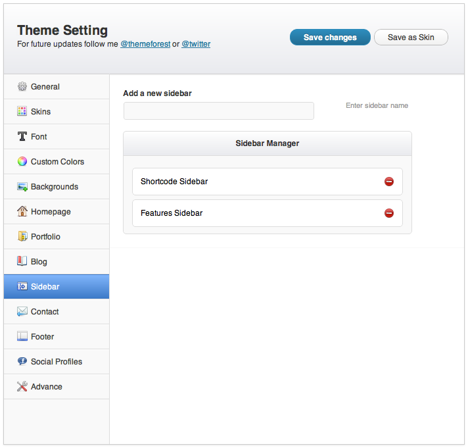Click the General gear icon
This screenshot has height=448, width=468.
point(22,86)
